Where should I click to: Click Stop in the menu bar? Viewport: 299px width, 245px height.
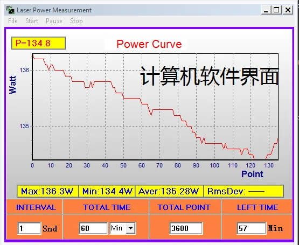(77, 21)
